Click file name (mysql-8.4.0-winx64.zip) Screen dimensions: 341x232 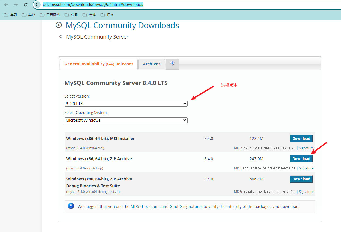click(84, 168)
